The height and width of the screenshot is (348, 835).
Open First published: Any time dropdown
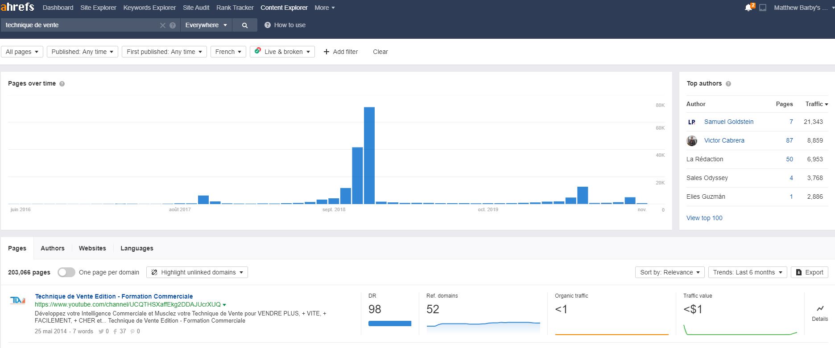pos(164,52)
